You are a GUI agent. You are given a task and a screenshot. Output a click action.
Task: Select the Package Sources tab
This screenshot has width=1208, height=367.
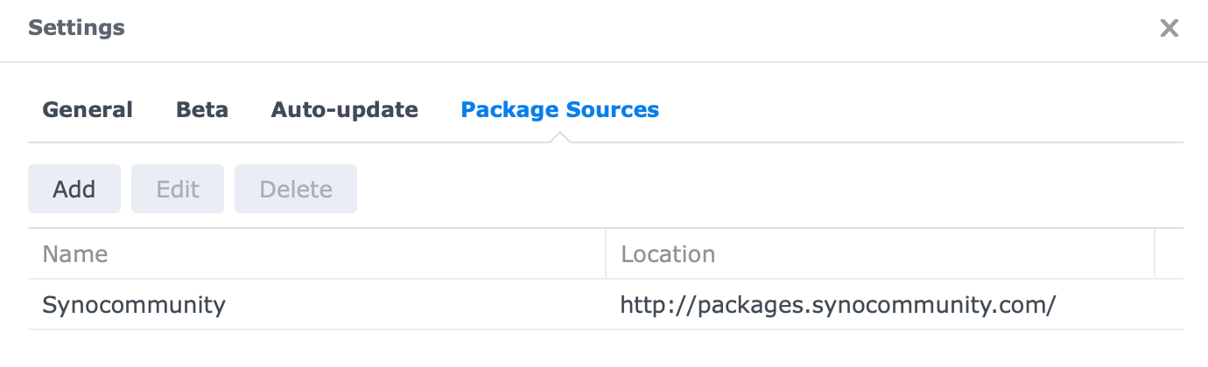[559, 110]
